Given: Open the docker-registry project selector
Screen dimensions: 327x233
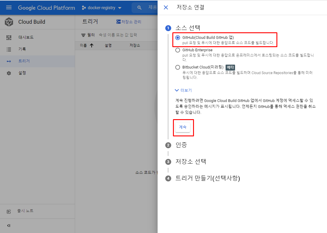Looking at the screenshot, I should [x=102, y=8].
